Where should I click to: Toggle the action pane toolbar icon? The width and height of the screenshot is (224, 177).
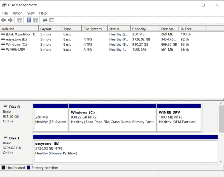tap(36, 20)
